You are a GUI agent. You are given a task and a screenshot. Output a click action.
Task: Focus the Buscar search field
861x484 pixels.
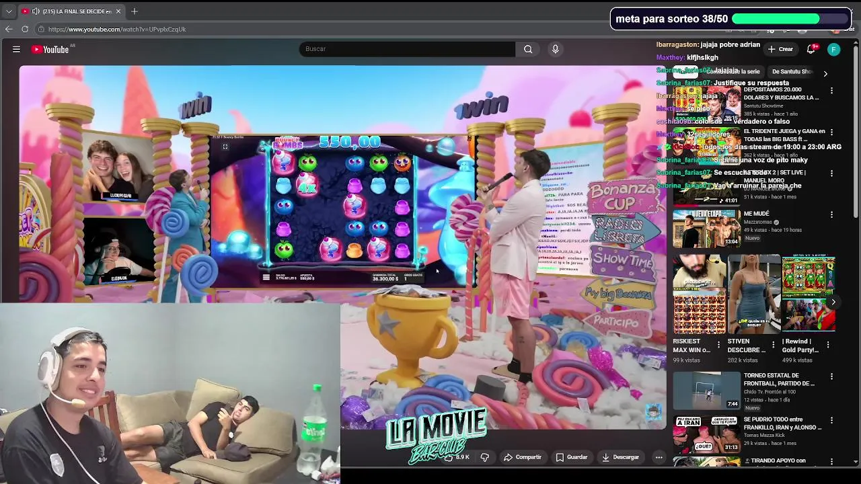(x=407, y=49)
